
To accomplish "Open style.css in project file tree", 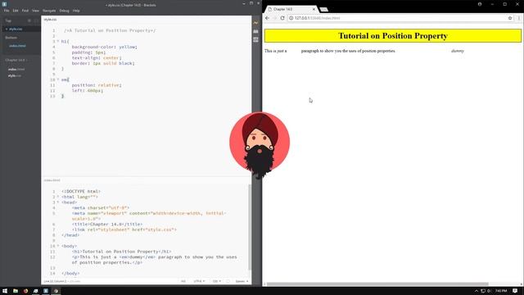I will [x=15, y=76].
